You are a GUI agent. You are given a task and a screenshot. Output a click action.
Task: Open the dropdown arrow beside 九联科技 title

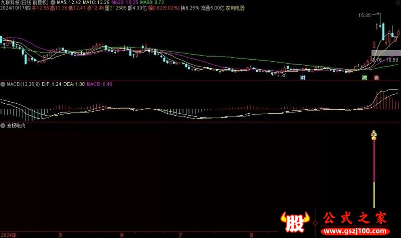(x=53, y=3)
